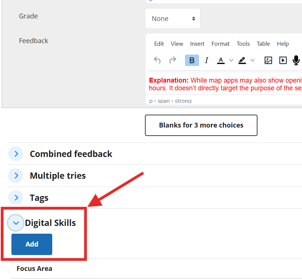The width and height of the screenshot is (302, 279).
Task: Insert an image via the image icon
Action: point(268,60)
